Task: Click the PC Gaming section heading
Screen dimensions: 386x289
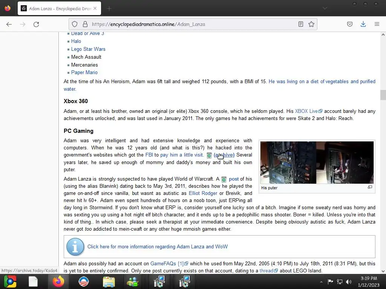Action: coord(78,131)
